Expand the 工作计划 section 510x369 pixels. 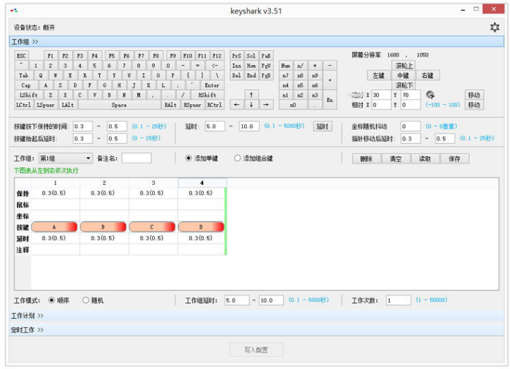click(x=256, y=316)
